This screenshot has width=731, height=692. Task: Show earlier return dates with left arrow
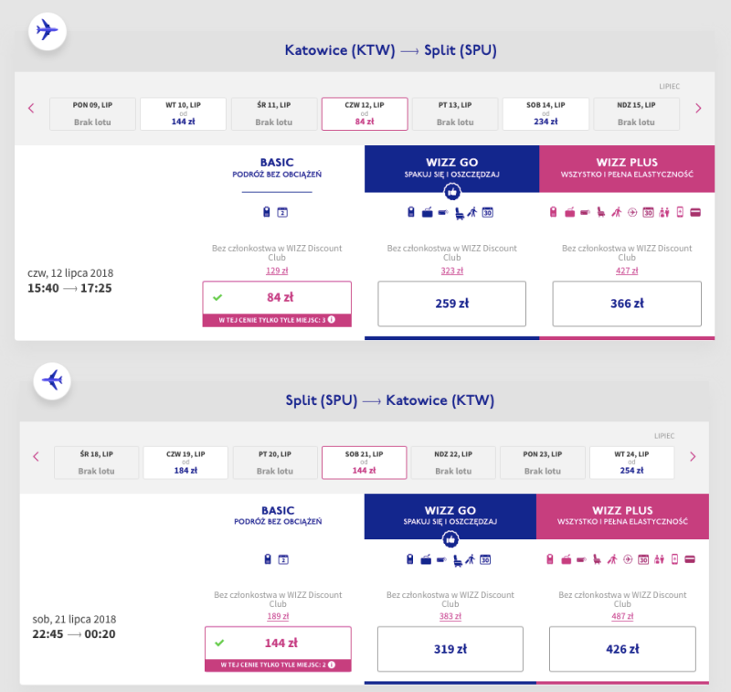click(x=36, y=456)
